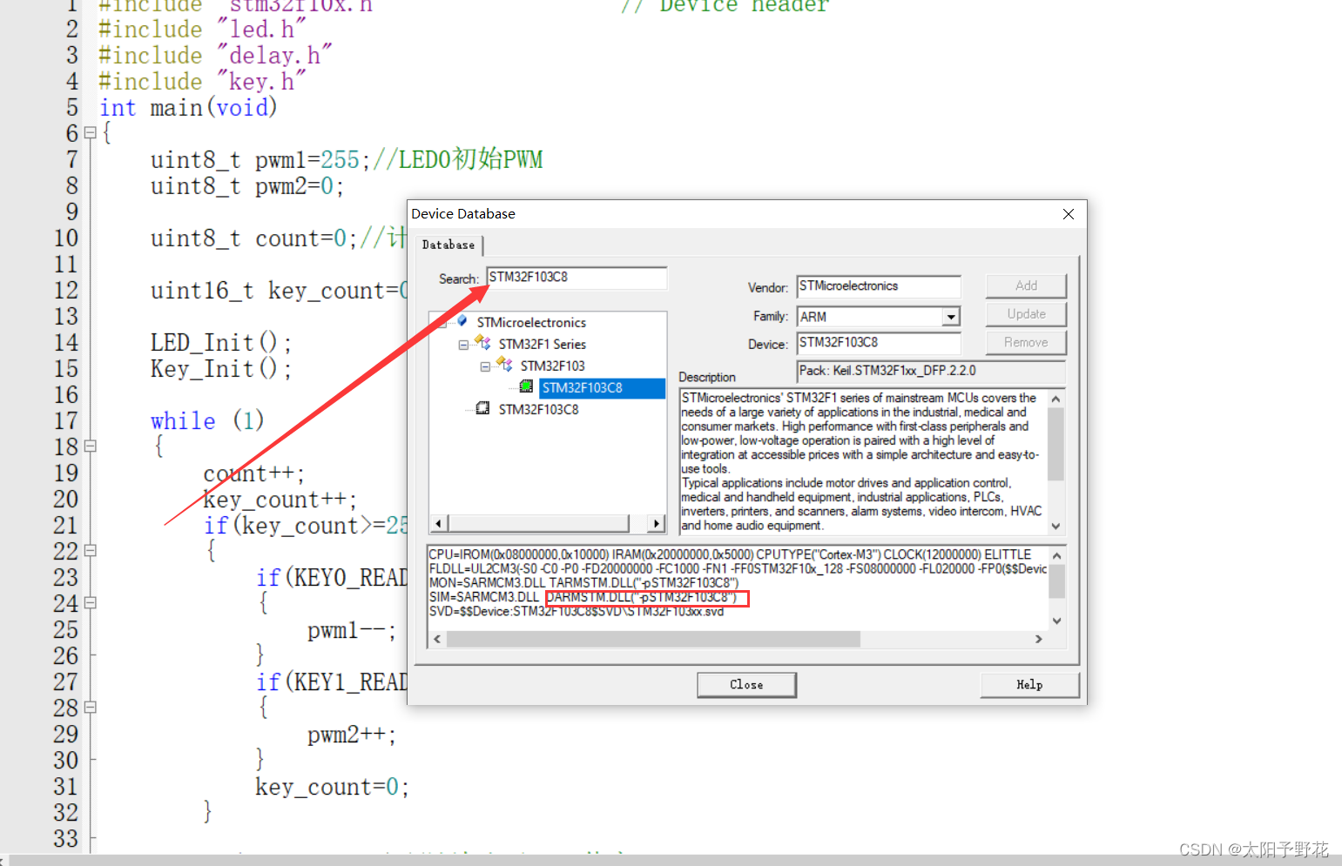The width and height of the screenshot is (1342, 866).
Task: Click the Update button
Action: [x=1026, y=314]
